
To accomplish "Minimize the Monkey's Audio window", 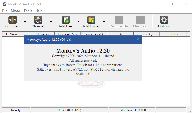I will [x=162, y=4].
